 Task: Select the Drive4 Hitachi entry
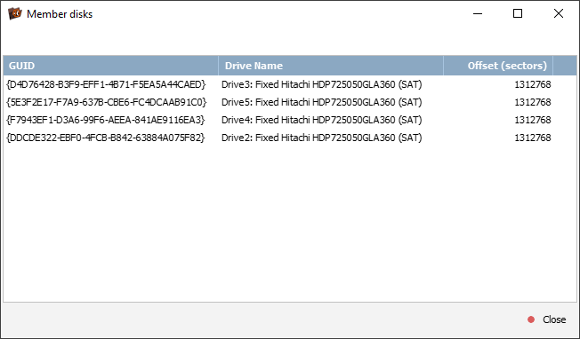click(321, 120)
